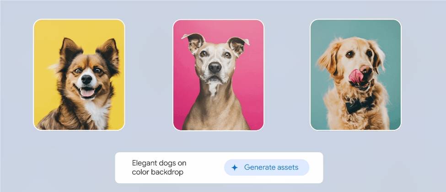
Task: Select the pink backdrop dog image
Action: click(219, 75)
